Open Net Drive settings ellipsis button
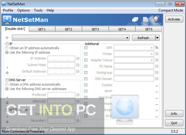The width and height of the screenshot is (186, 135). [x=157, y=98]
